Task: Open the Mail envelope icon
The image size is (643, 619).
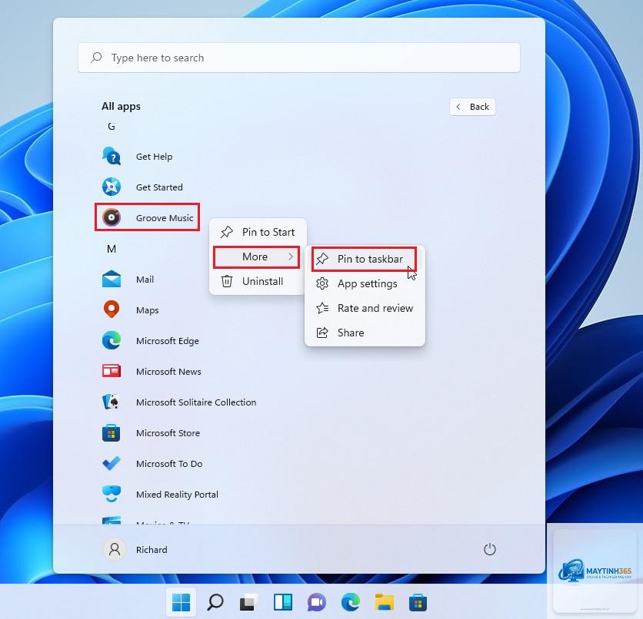Action: pyautogui.click(x=112, y=280)
